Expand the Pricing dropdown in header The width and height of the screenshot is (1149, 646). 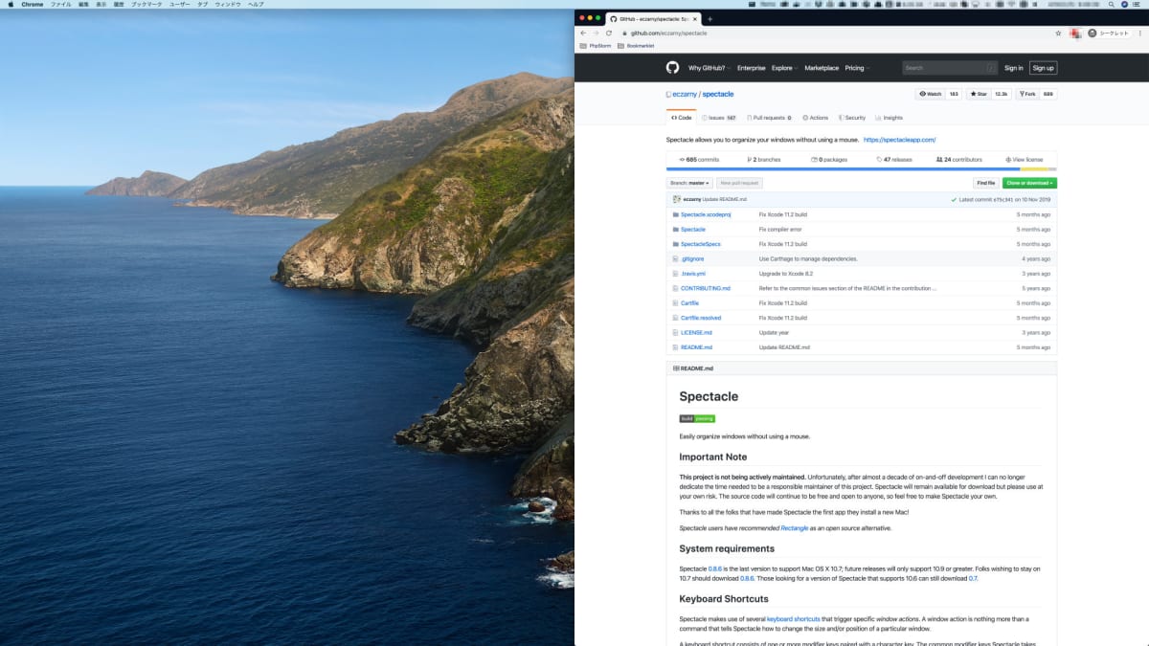pyautogui.click(x=857, y=68)
